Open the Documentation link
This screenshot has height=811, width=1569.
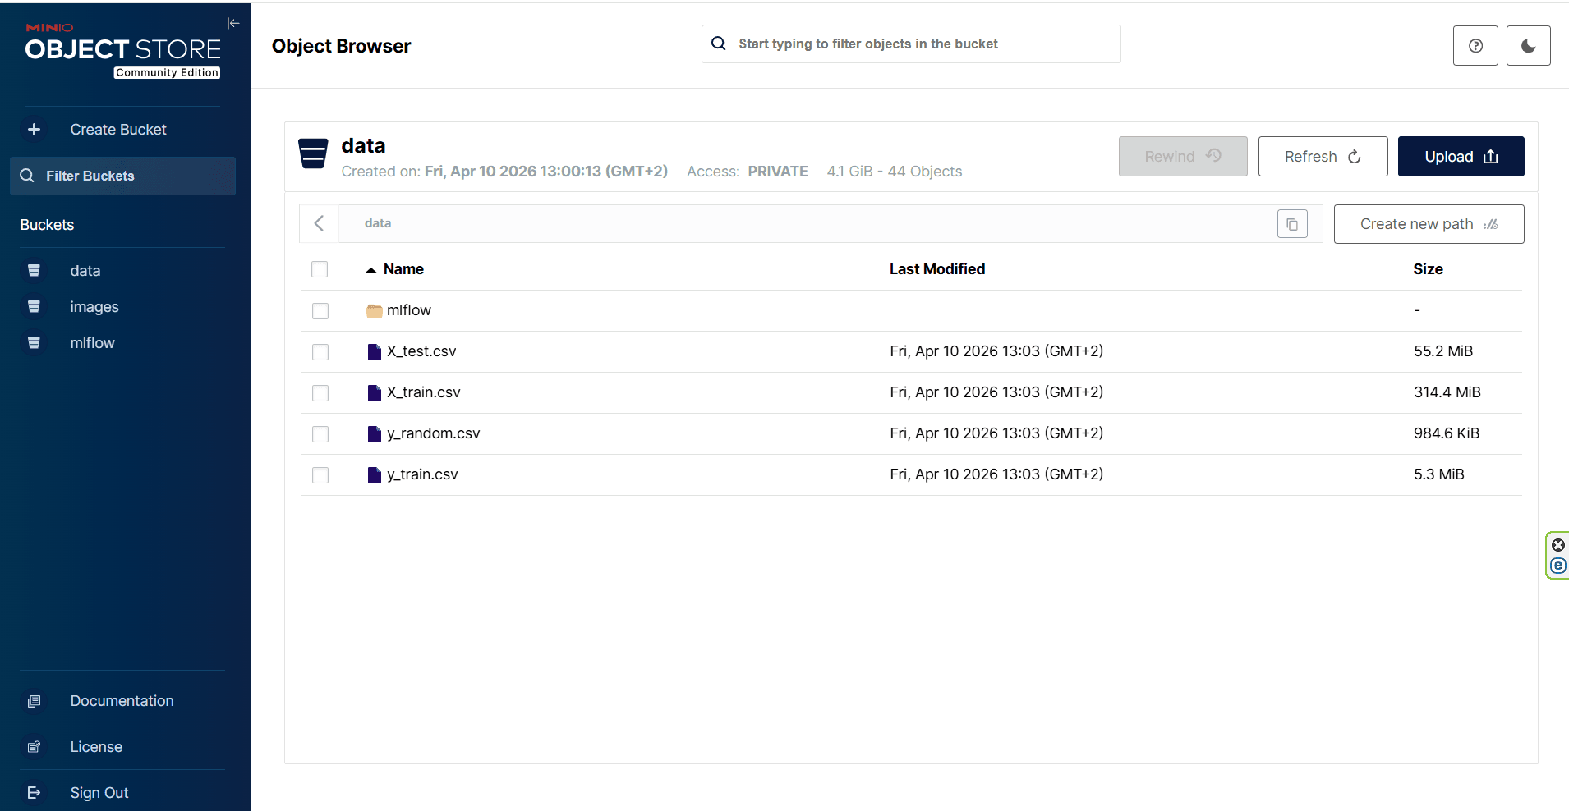pyautogui.click(x=122, y=701)
